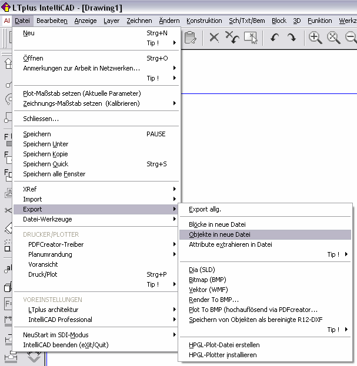Choose Speichern alle Fenster

click(96, 174)
